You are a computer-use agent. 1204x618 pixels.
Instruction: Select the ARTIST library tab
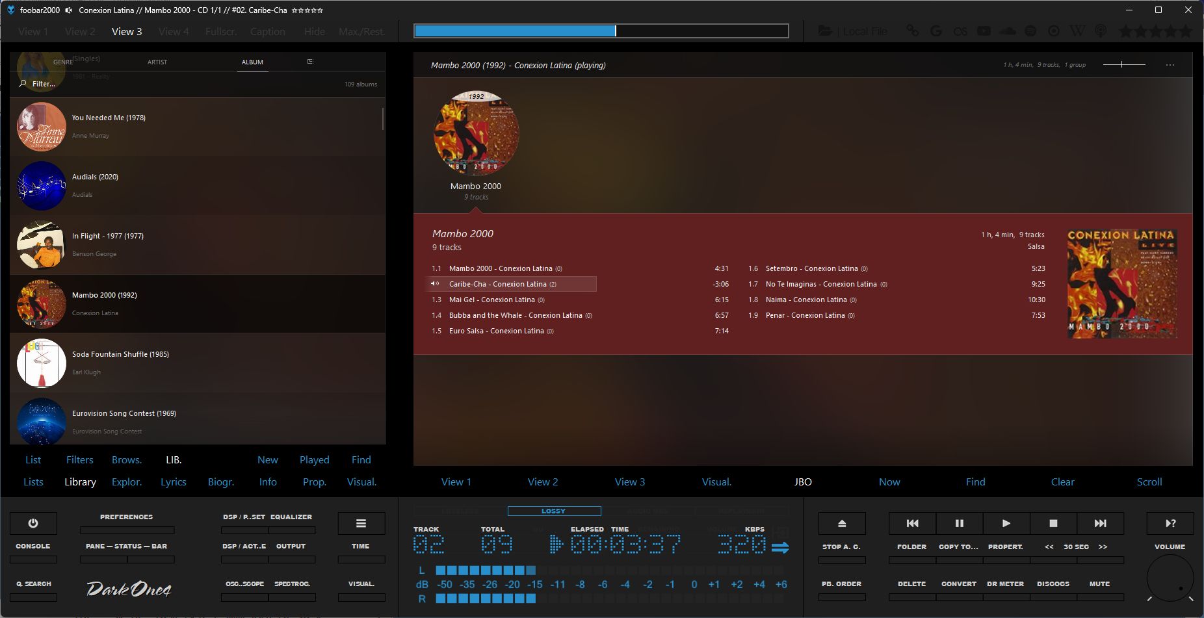coord(157,62)
